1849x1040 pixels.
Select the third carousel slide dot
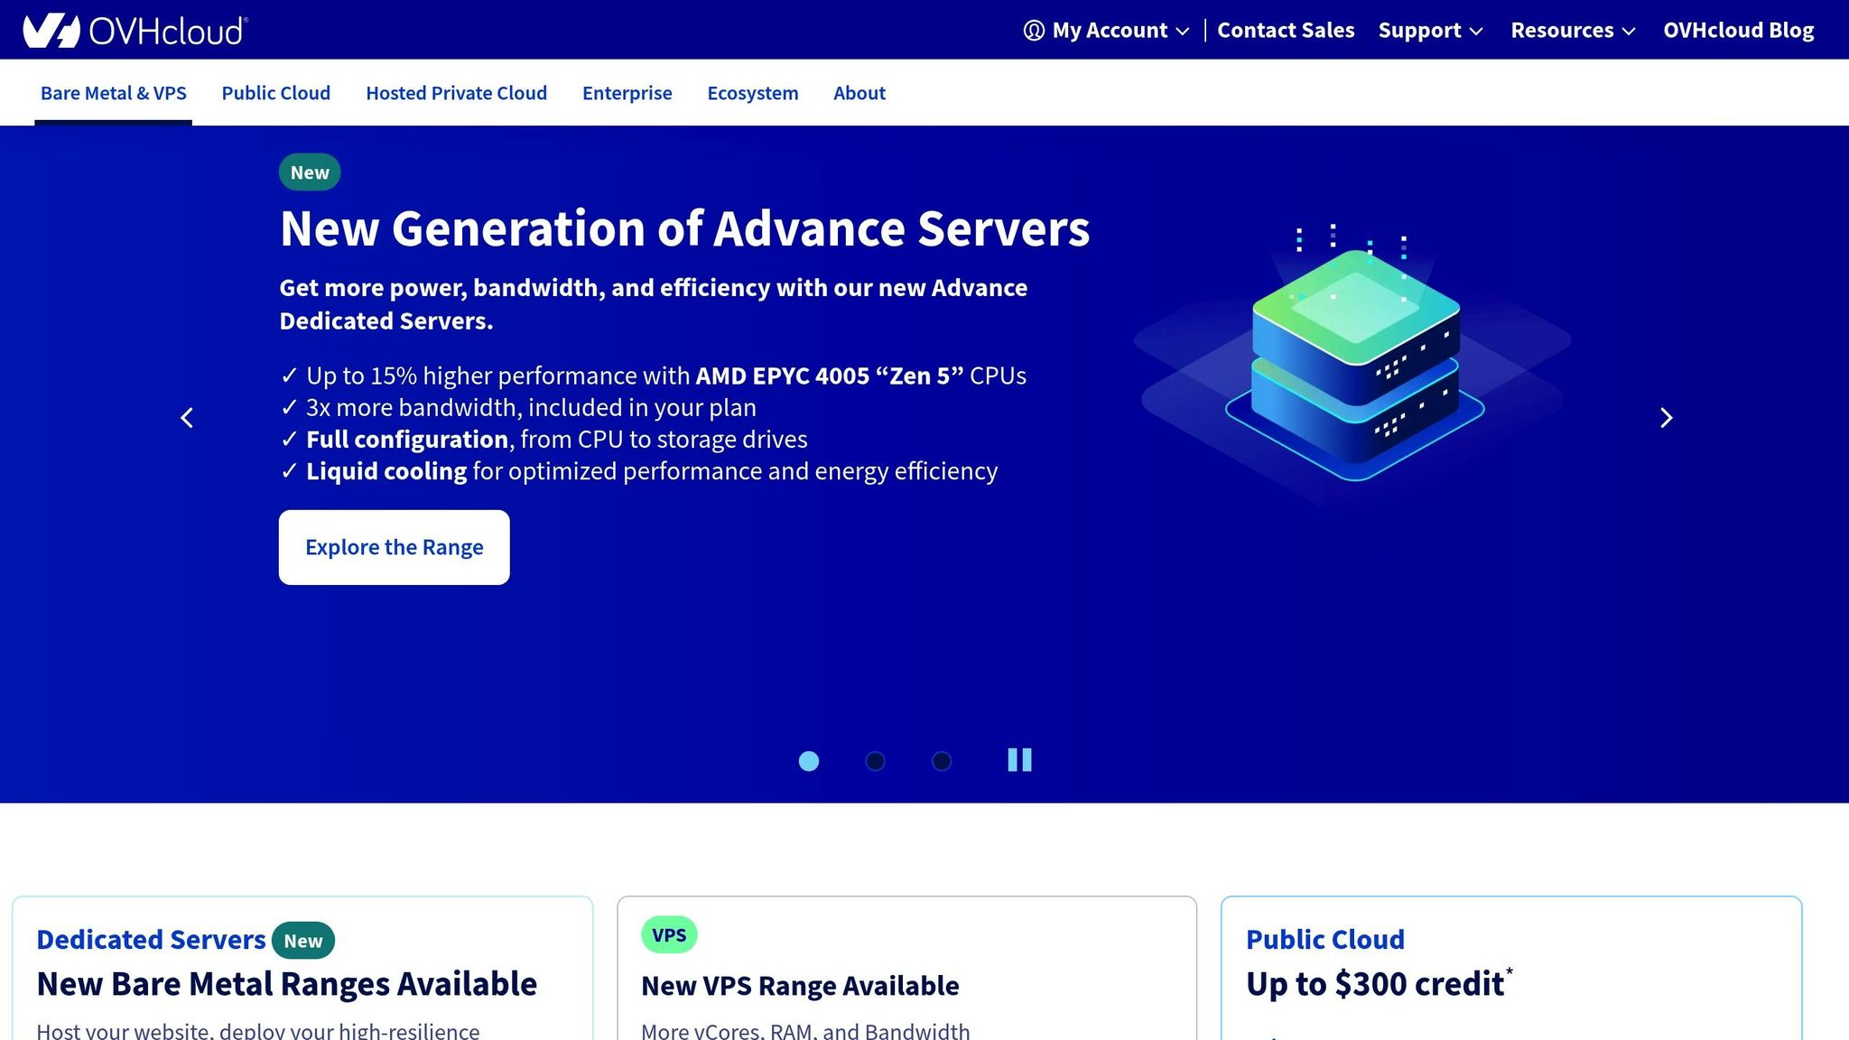(x=941, y=761)
